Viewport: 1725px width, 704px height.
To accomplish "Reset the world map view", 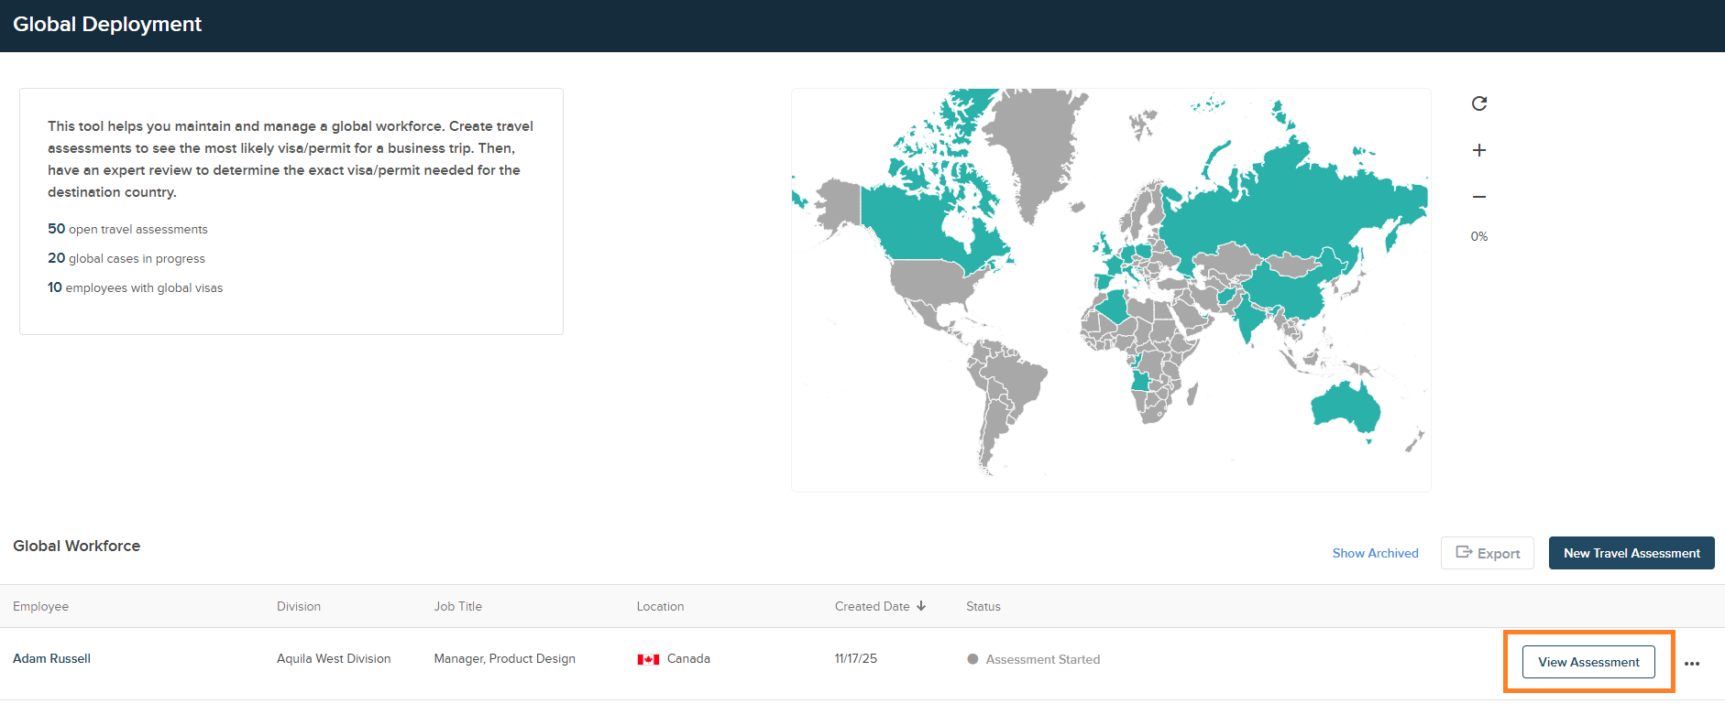I will [1478, 103].
